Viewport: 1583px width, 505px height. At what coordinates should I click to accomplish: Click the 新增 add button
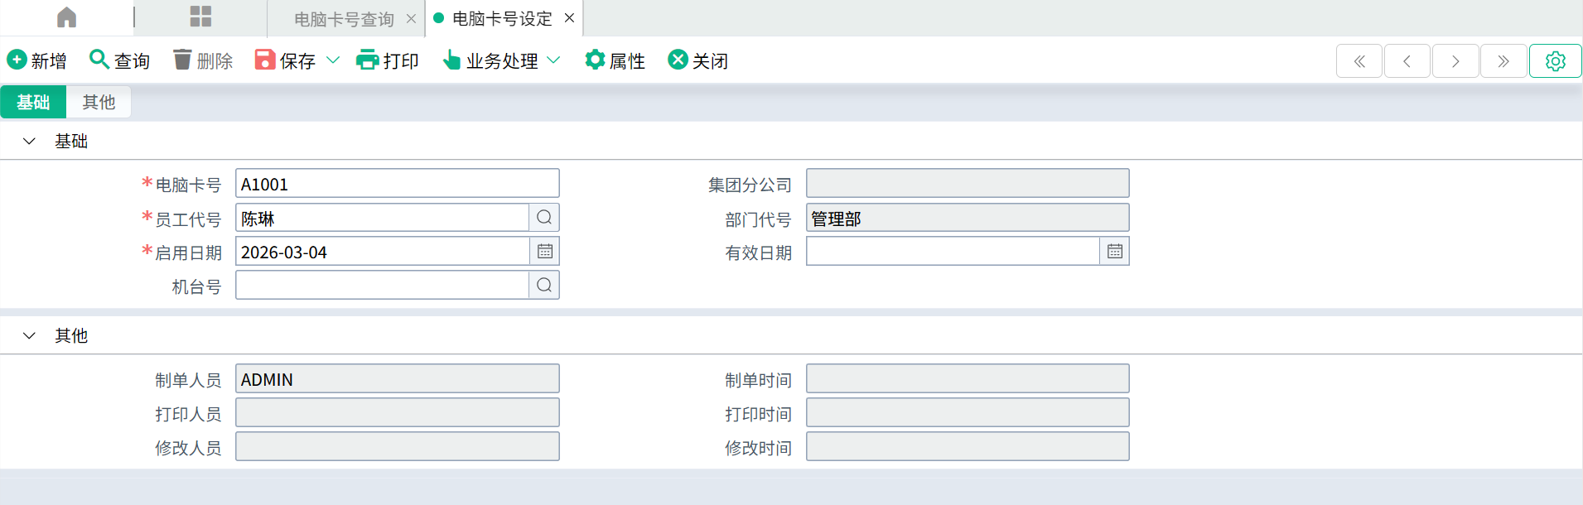37,60
